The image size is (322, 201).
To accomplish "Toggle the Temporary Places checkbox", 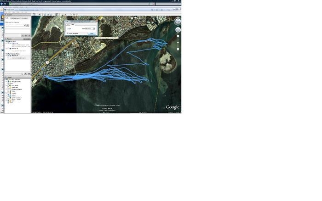I will point(7,54).
